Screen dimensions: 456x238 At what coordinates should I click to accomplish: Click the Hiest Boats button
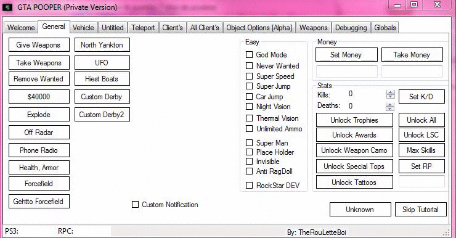pyautogui.click(x=102, y=78)
